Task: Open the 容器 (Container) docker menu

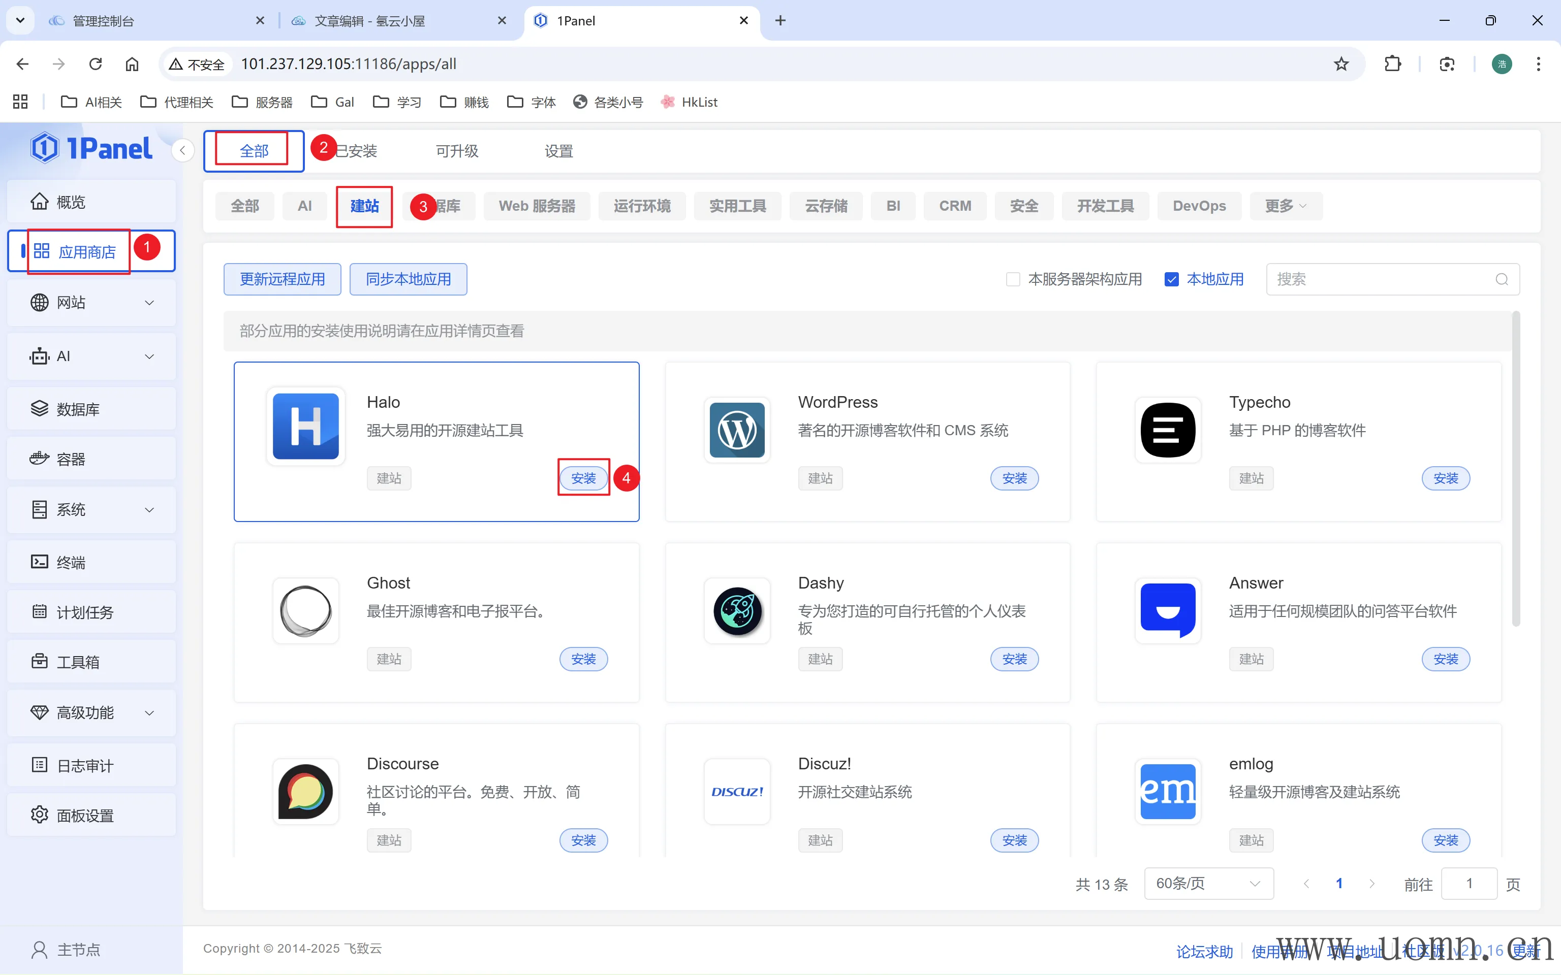Action: 71,459
